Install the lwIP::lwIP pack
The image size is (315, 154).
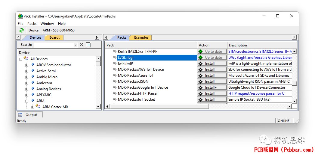click(212, 64)
